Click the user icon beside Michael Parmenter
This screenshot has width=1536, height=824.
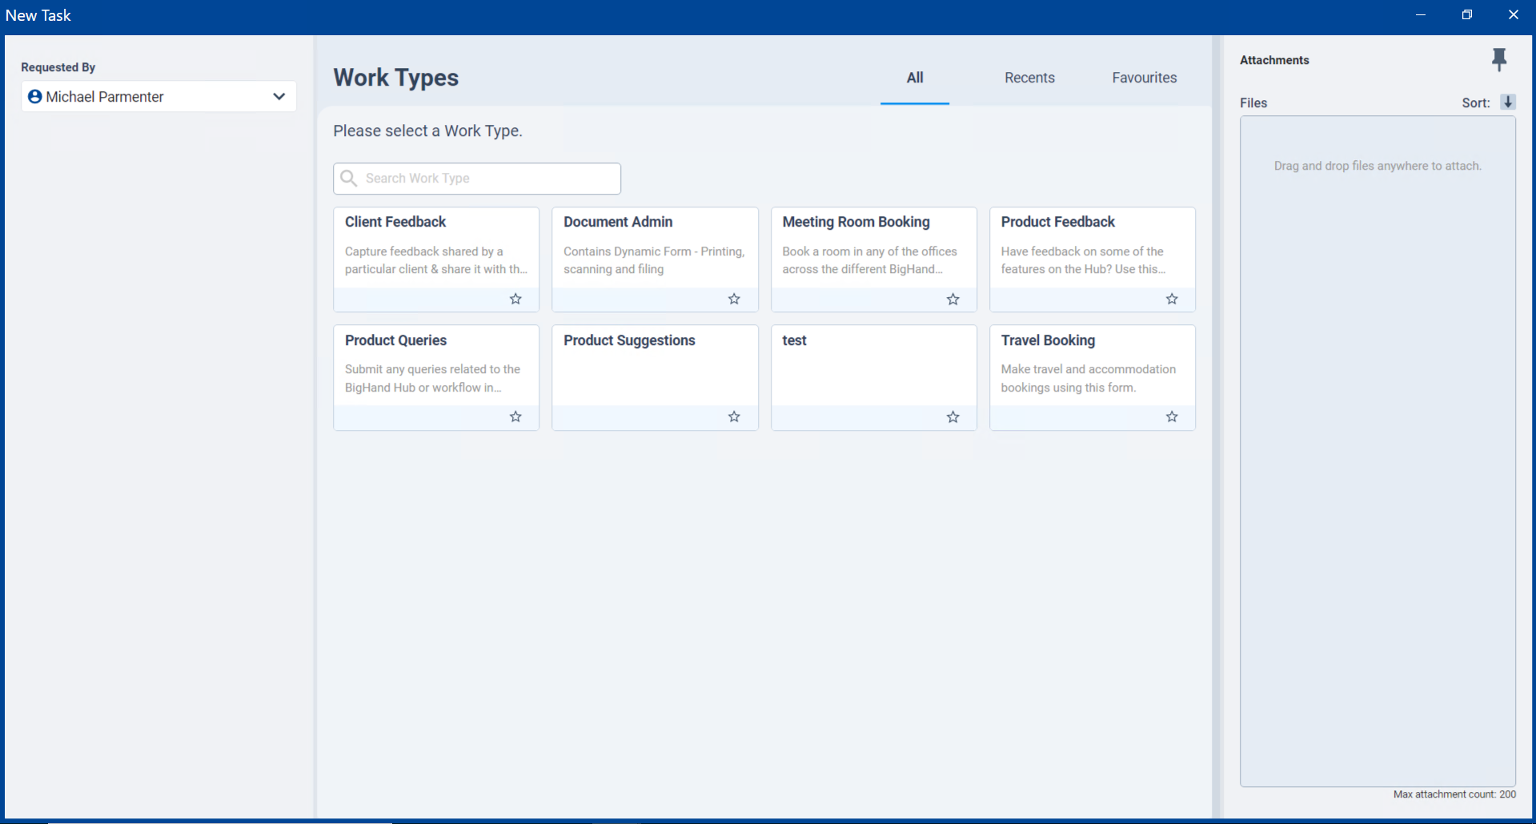click(34, 96)
